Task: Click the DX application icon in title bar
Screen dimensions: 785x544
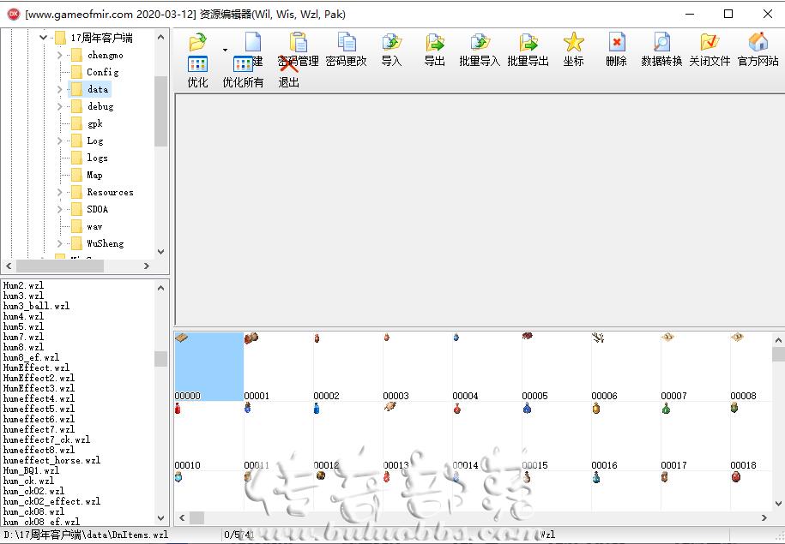Action: tap(14, 14)
